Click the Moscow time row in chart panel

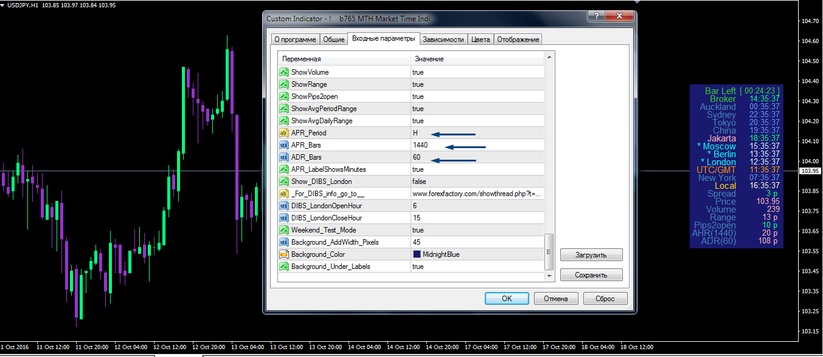click(x=738, y=146)
